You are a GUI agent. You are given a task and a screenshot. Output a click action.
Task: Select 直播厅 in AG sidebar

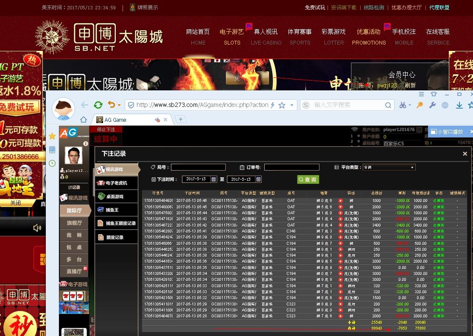coord(74,272)
